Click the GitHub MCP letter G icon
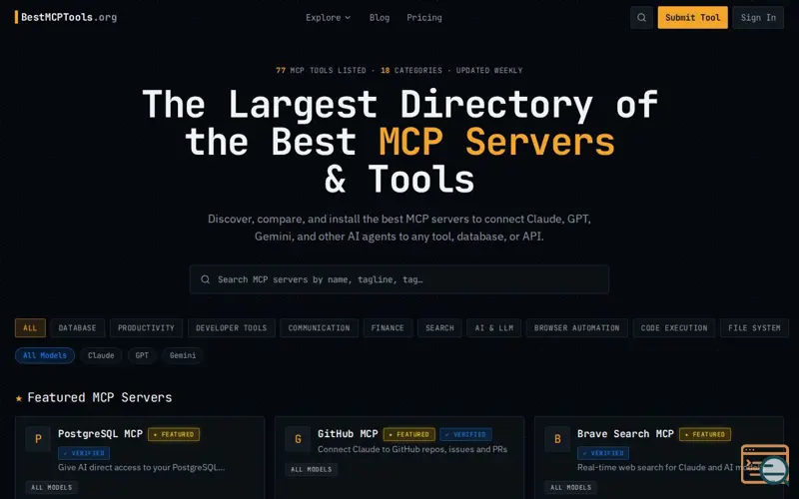The width and height of the screenshot is (799, 499). [x=298, y=438]
